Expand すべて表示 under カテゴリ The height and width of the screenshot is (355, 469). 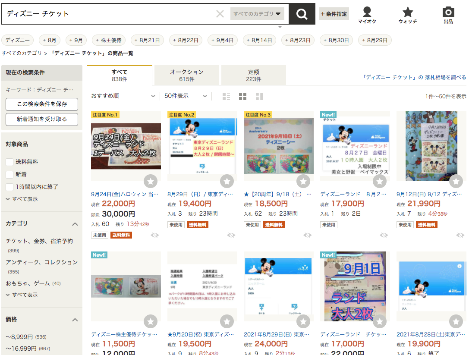click(x=22, y=295)
